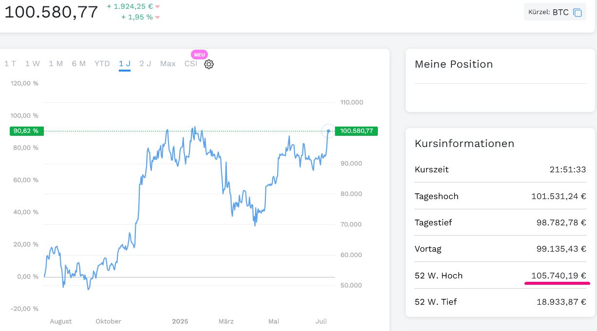Select the underlined 52 W. Hoch value

558,276
